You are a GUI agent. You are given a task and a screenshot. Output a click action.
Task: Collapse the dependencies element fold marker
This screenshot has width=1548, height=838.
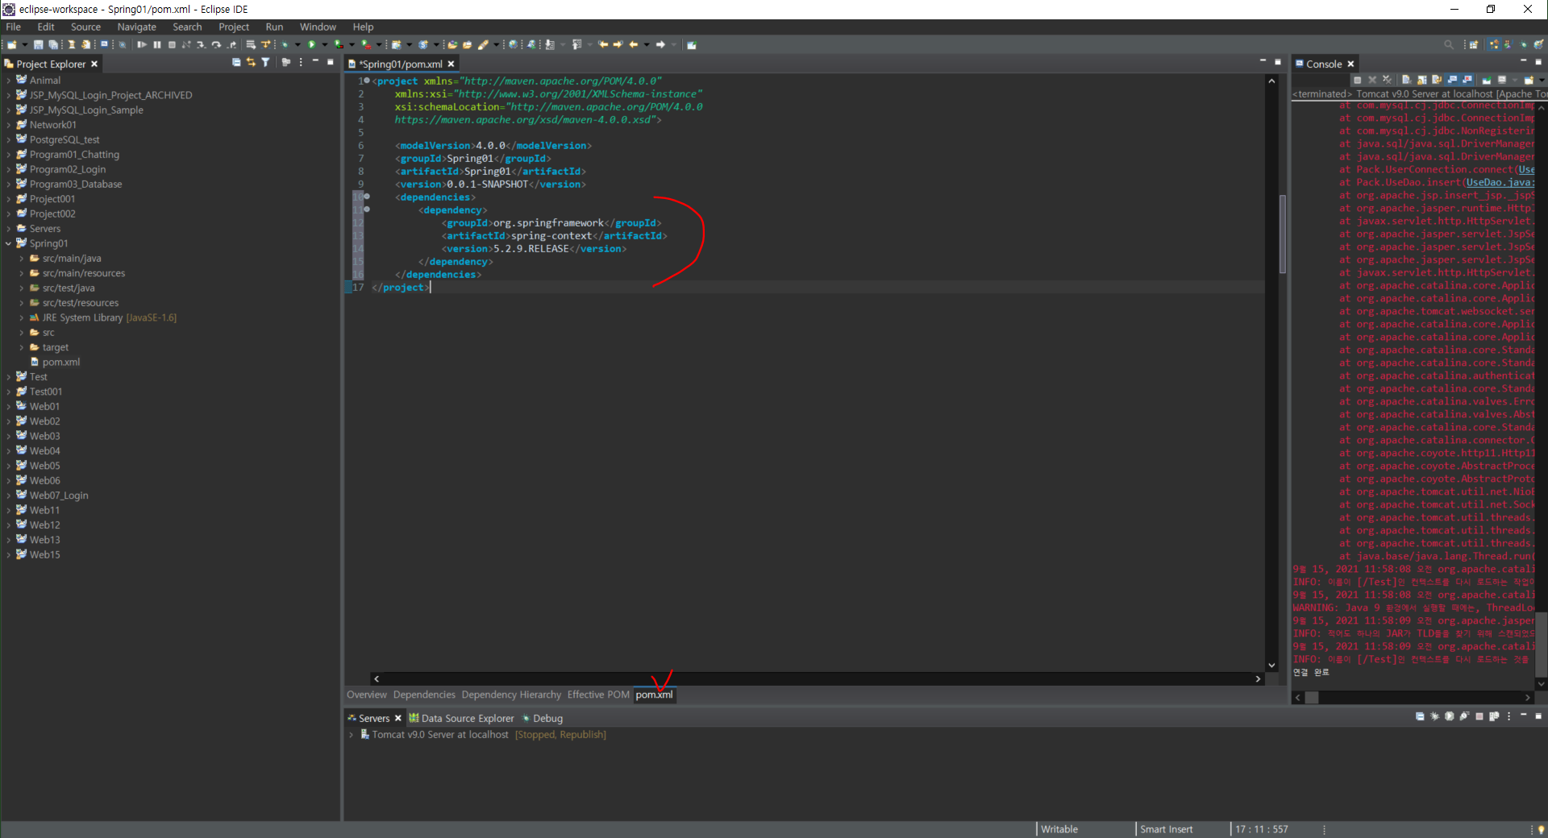click(367, 197)
